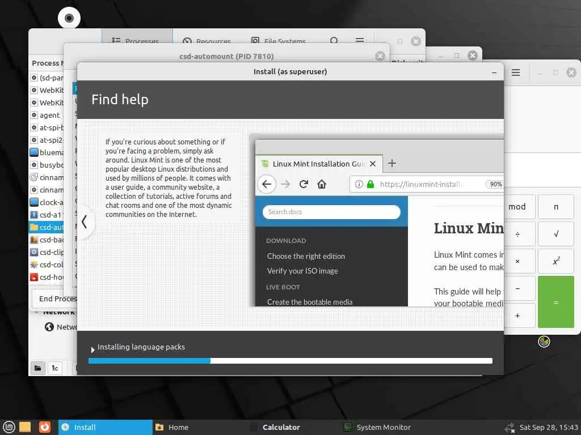
Task: Select the highlighted csd-automount process row
Action: coord(47,227)
